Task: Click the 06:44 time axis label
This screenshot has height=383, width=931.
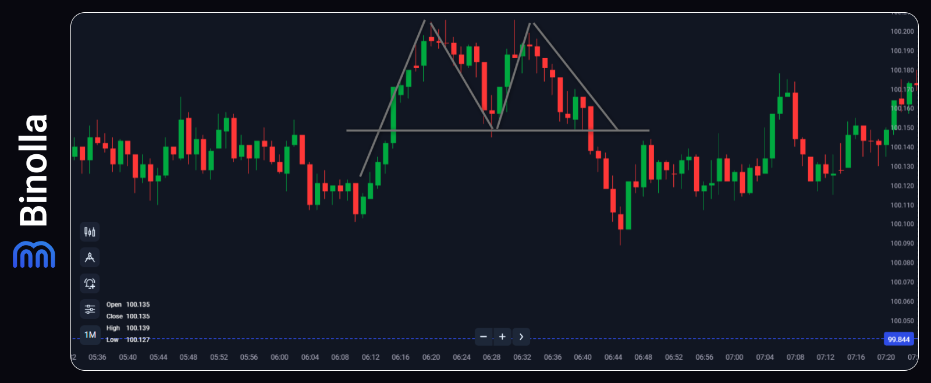Action: [x=613, y=357]
